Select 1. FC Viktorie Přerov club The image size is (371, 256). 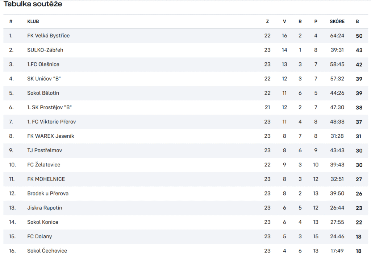[x=51, y=122]
